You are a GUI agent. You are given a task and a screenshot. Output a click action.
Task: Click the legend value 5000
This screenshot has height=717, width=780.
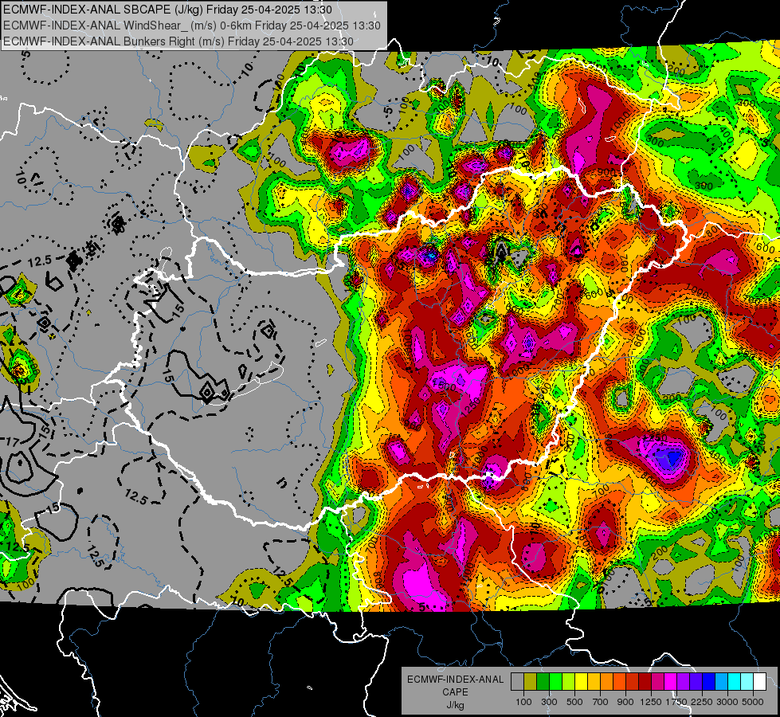click(753, 702)
